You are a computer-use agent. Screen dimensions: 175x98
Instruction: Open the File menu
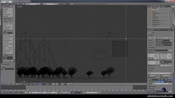(6, 4)
